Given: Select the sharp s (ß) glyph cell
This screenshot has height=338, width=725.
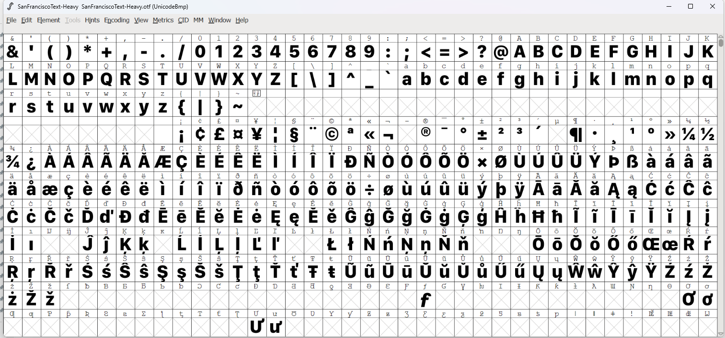Looking at the screenshot, I should (632, 162).
